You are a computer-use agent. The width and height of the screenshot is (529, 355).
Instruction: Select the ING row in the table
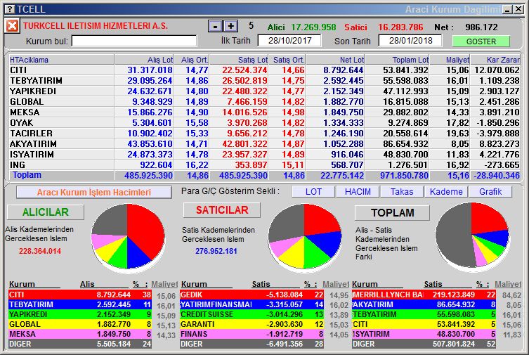pos(264,164)
